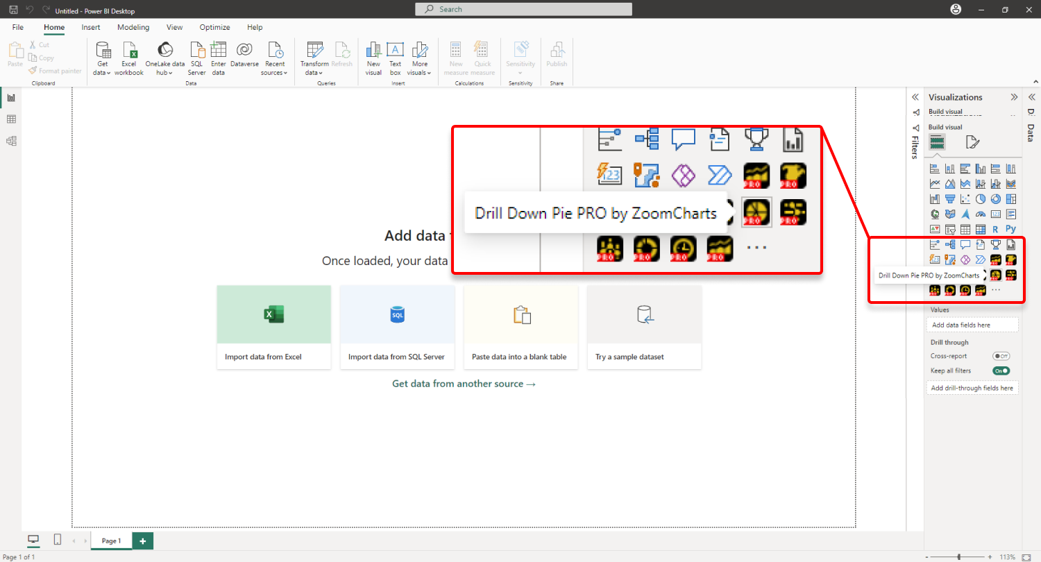1041x562 pixels.
Task: Select the funnel chart visual
Action: [x=950, y=199]
